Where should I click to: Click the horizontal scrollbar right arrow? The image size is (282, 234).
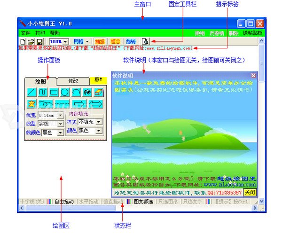(x=255, y=208)
